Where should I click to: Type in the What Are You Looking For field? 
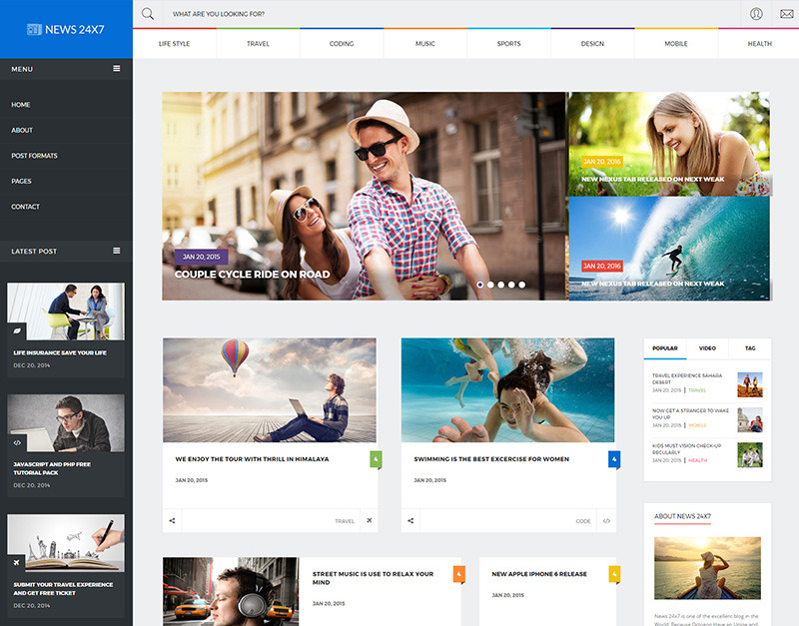tap(300, 14)
